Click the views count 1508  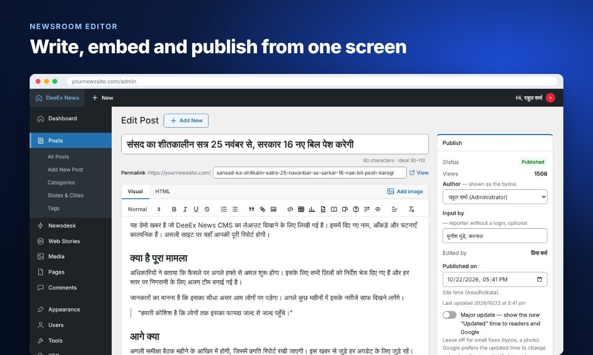coord(541,174)
